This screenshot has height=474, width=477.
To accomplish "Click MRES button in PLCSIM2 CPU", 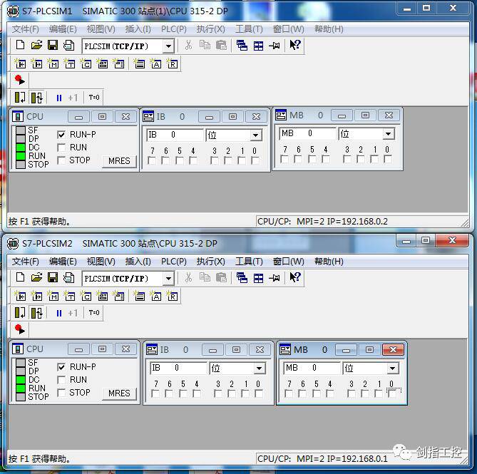I will [119, 393].
